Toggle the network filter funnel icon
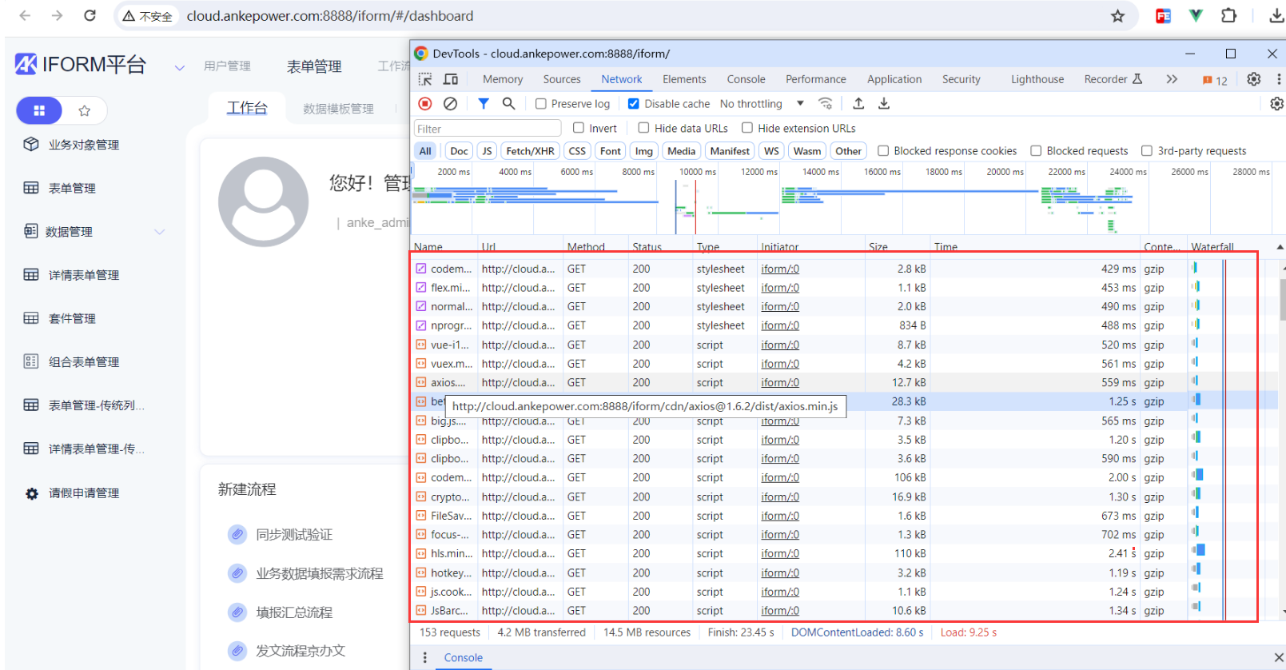This screenshot has width=1286, height=670. click(484, 103)
